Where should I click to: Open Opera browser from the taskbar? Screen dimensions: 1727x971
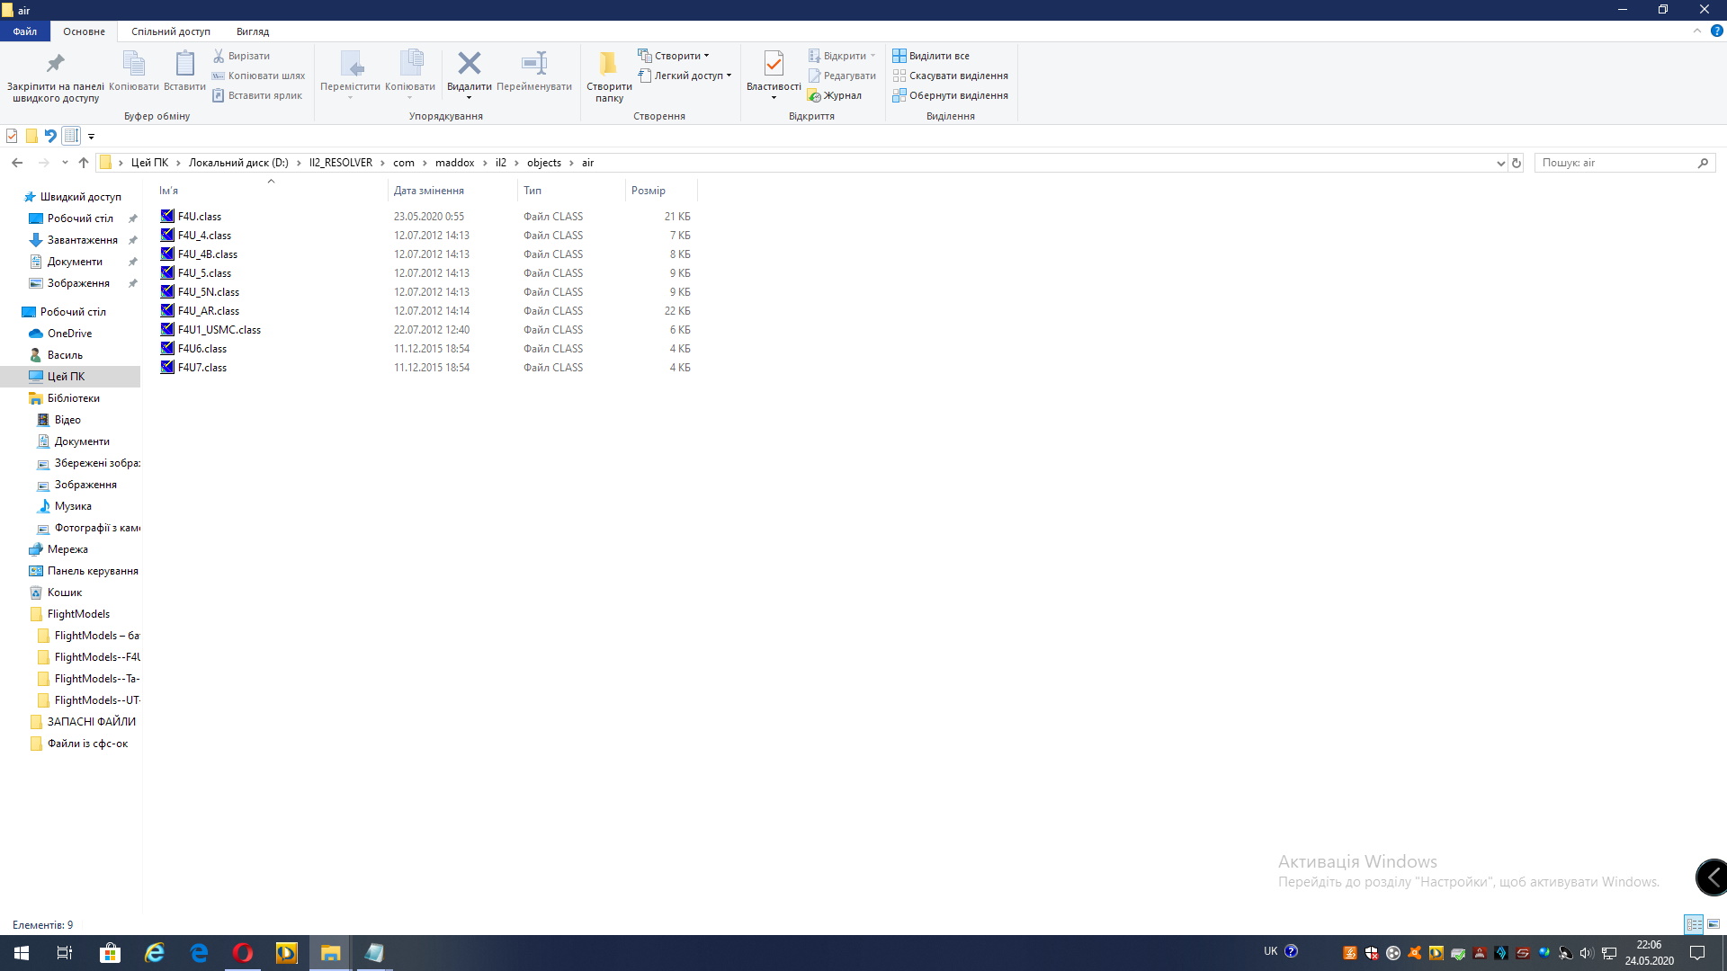pyautogui.click(x=243, y=953)
